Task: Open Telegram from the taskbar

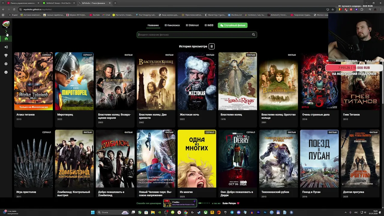Action: click(232, 212)
